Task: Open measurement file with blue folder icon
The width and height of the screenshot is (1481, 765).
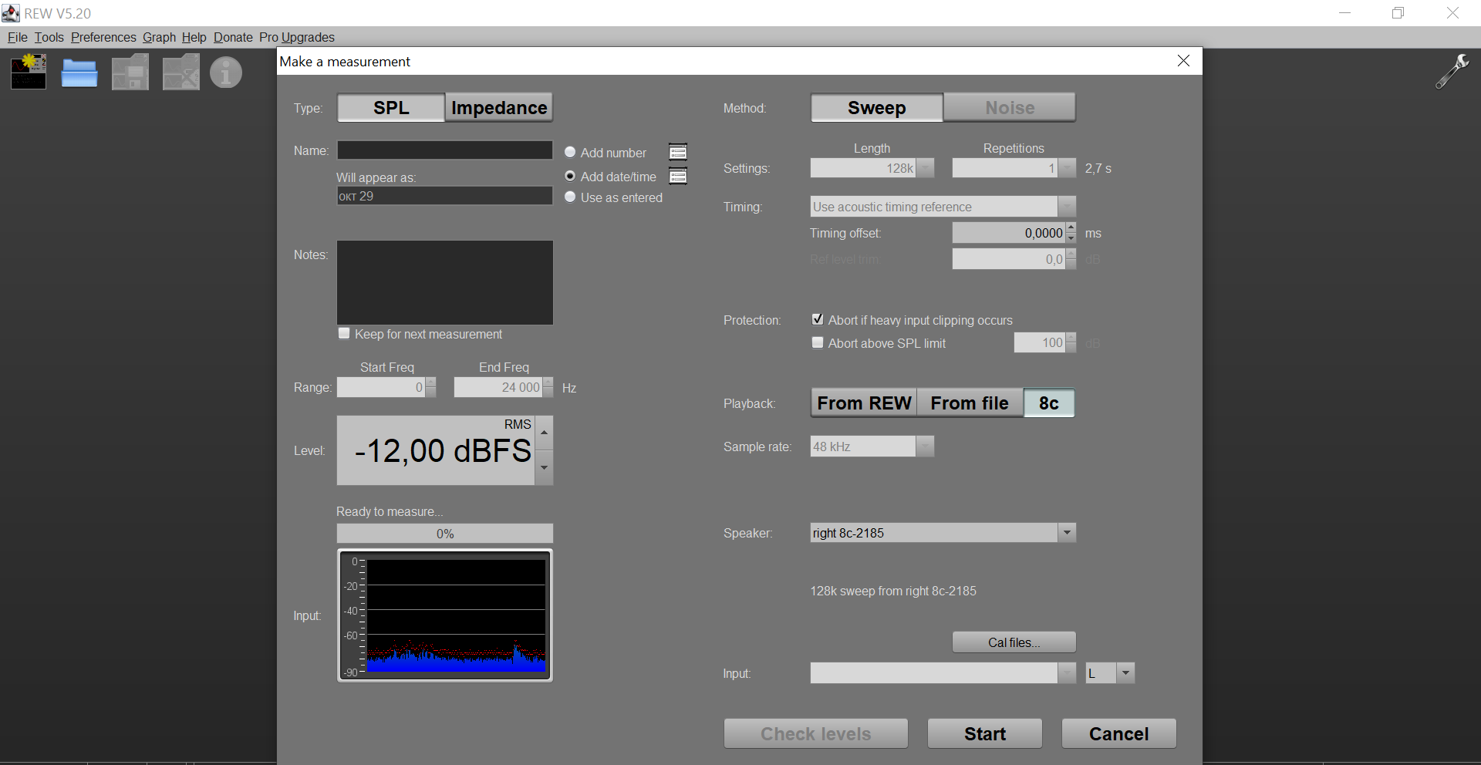Action: tap(79, 73)
